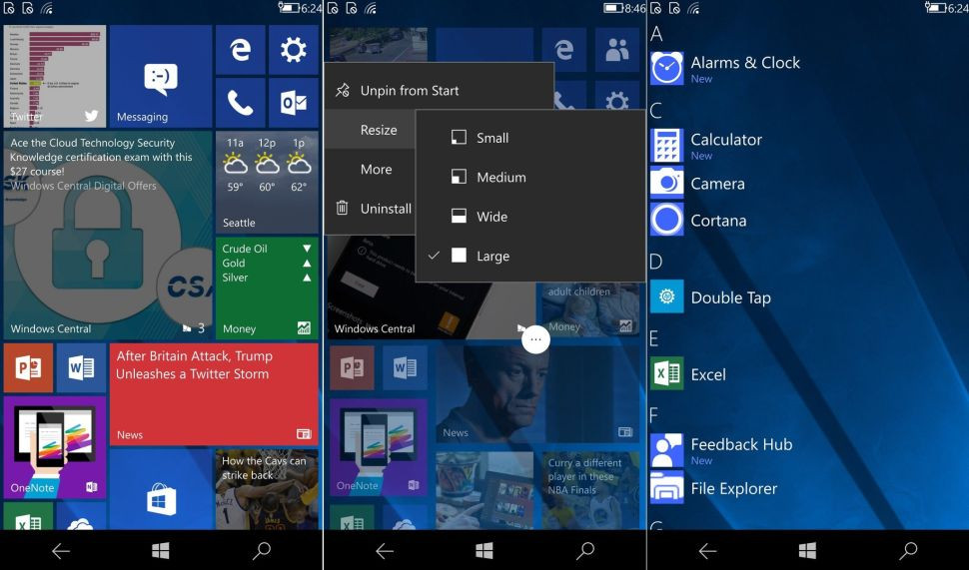Open the Store tile on left screen
The width and height of the screenshot is (969, 570).
click(161, 489)
